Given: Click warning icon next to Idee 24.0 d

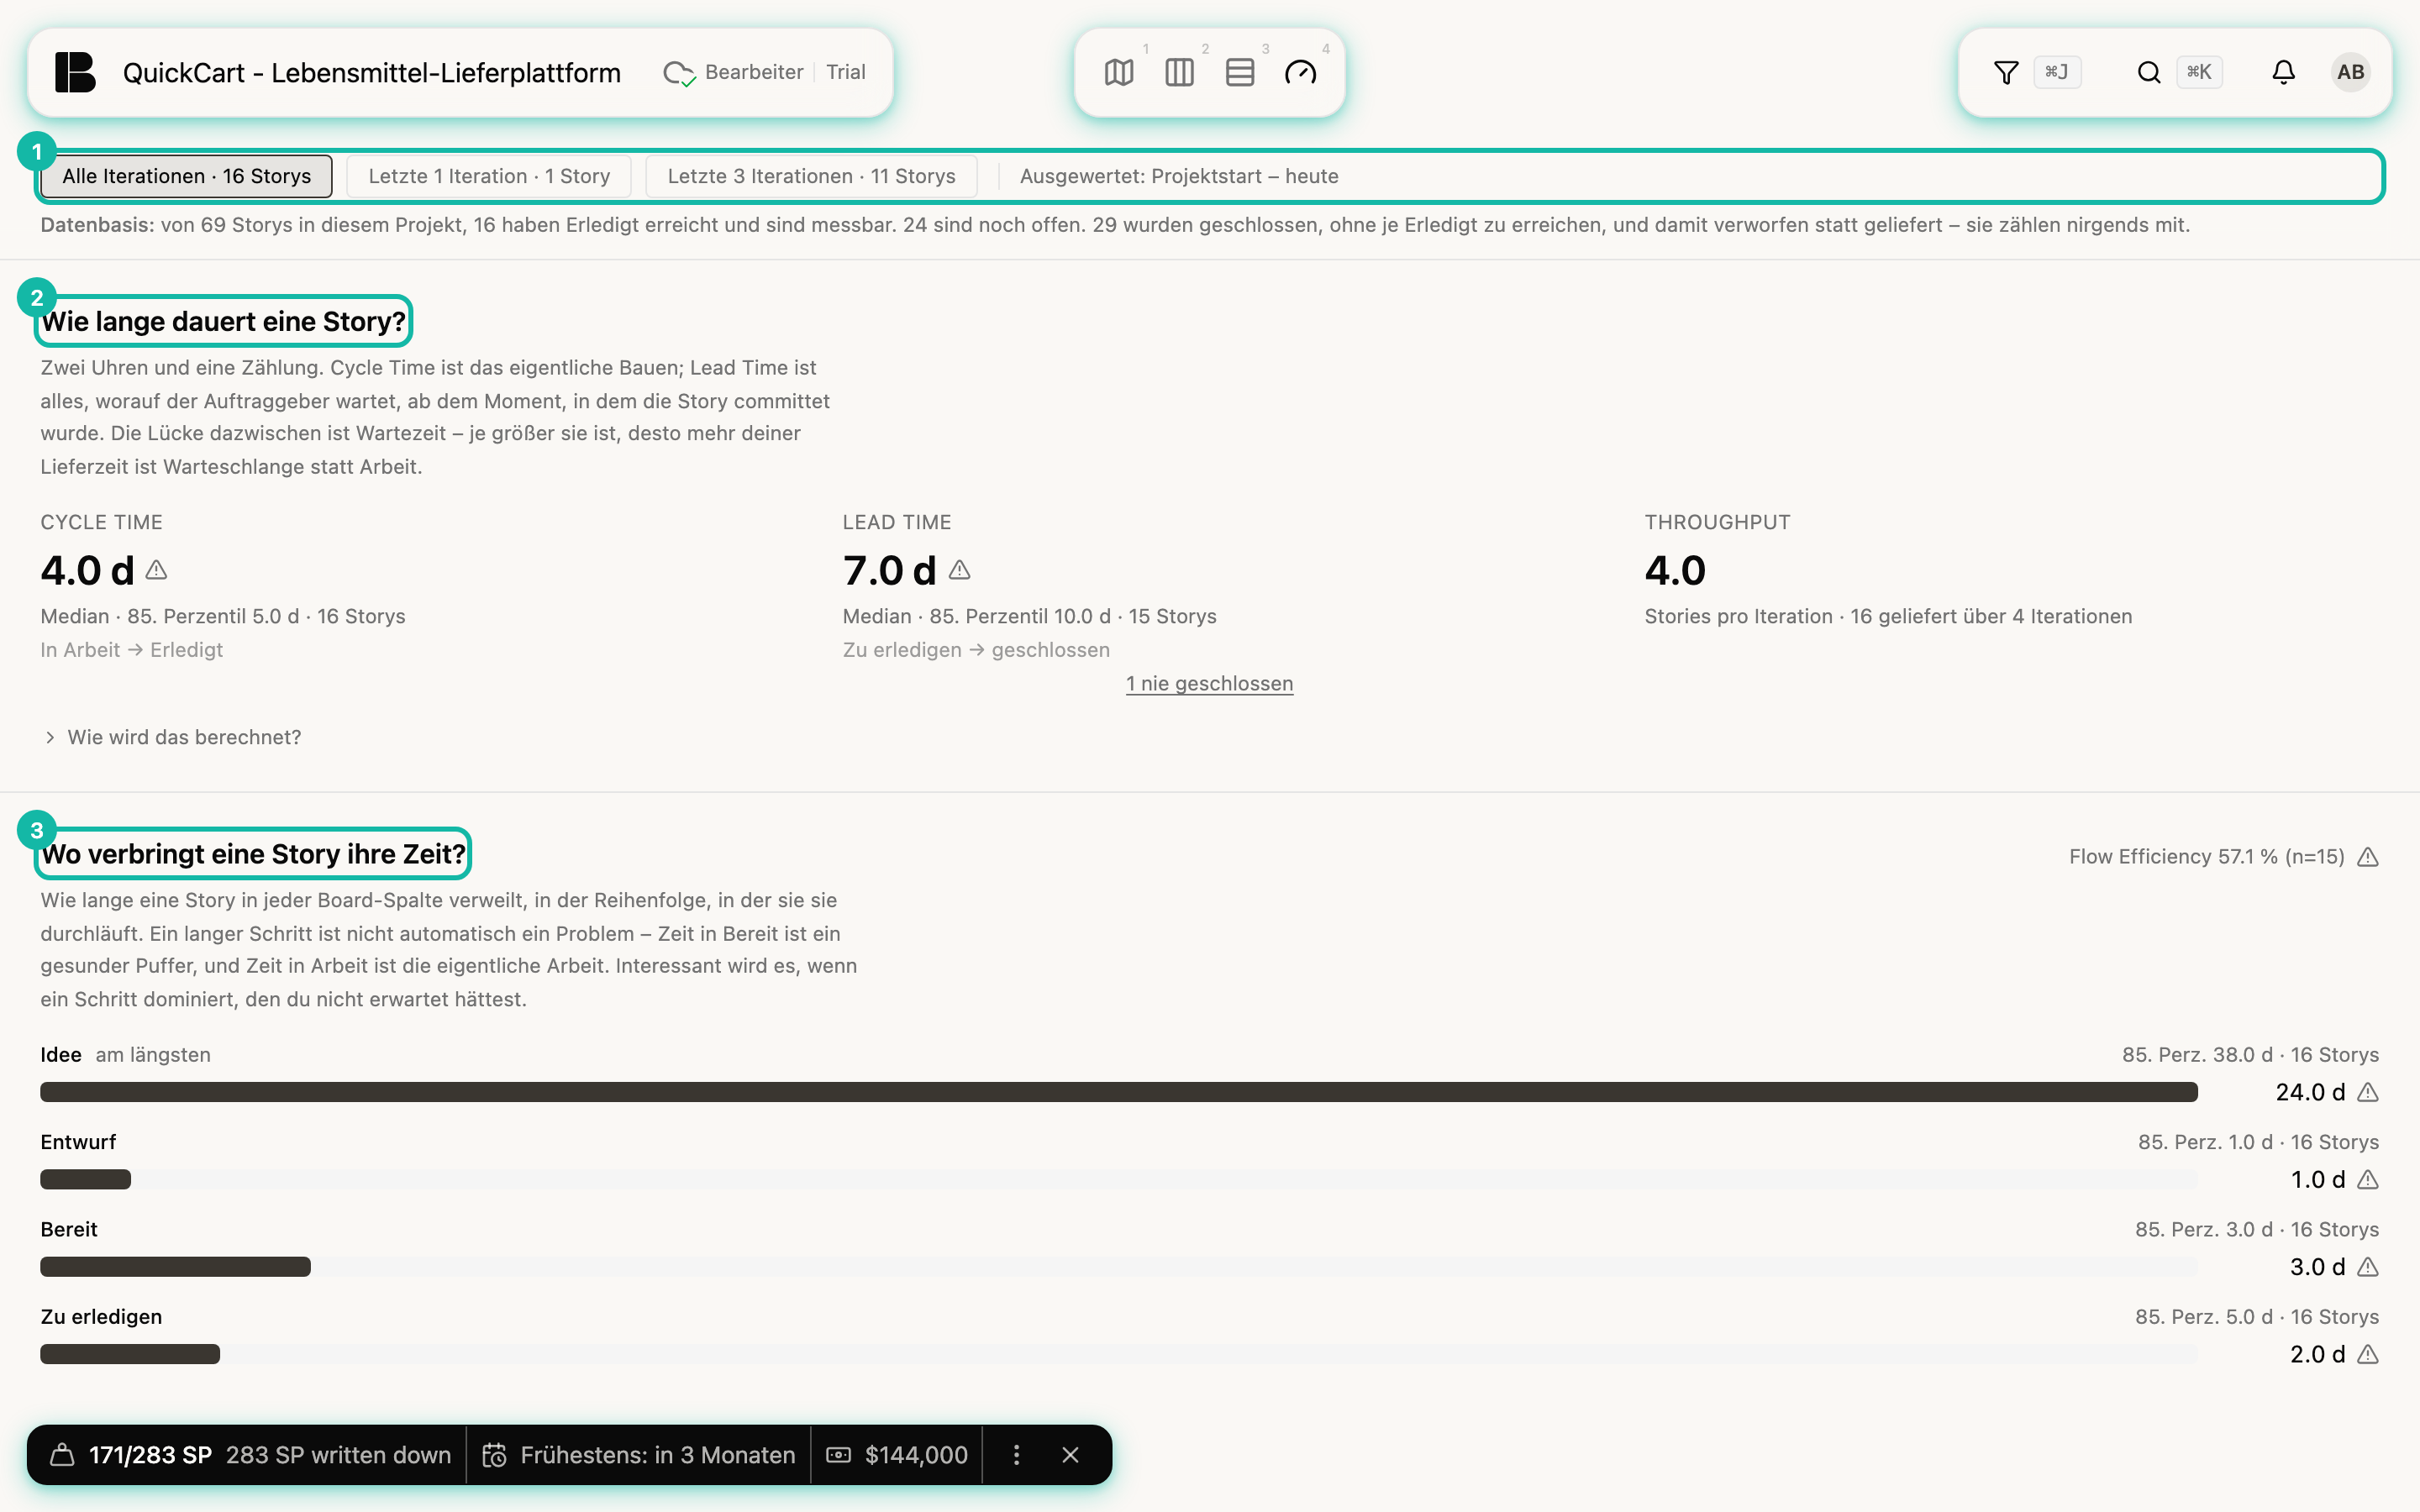Looking at the screenshot, I should tap(2367, 1092).
